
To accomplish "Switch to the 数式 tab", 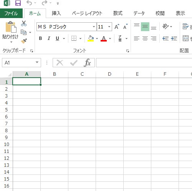I will [x=118, y=13].
